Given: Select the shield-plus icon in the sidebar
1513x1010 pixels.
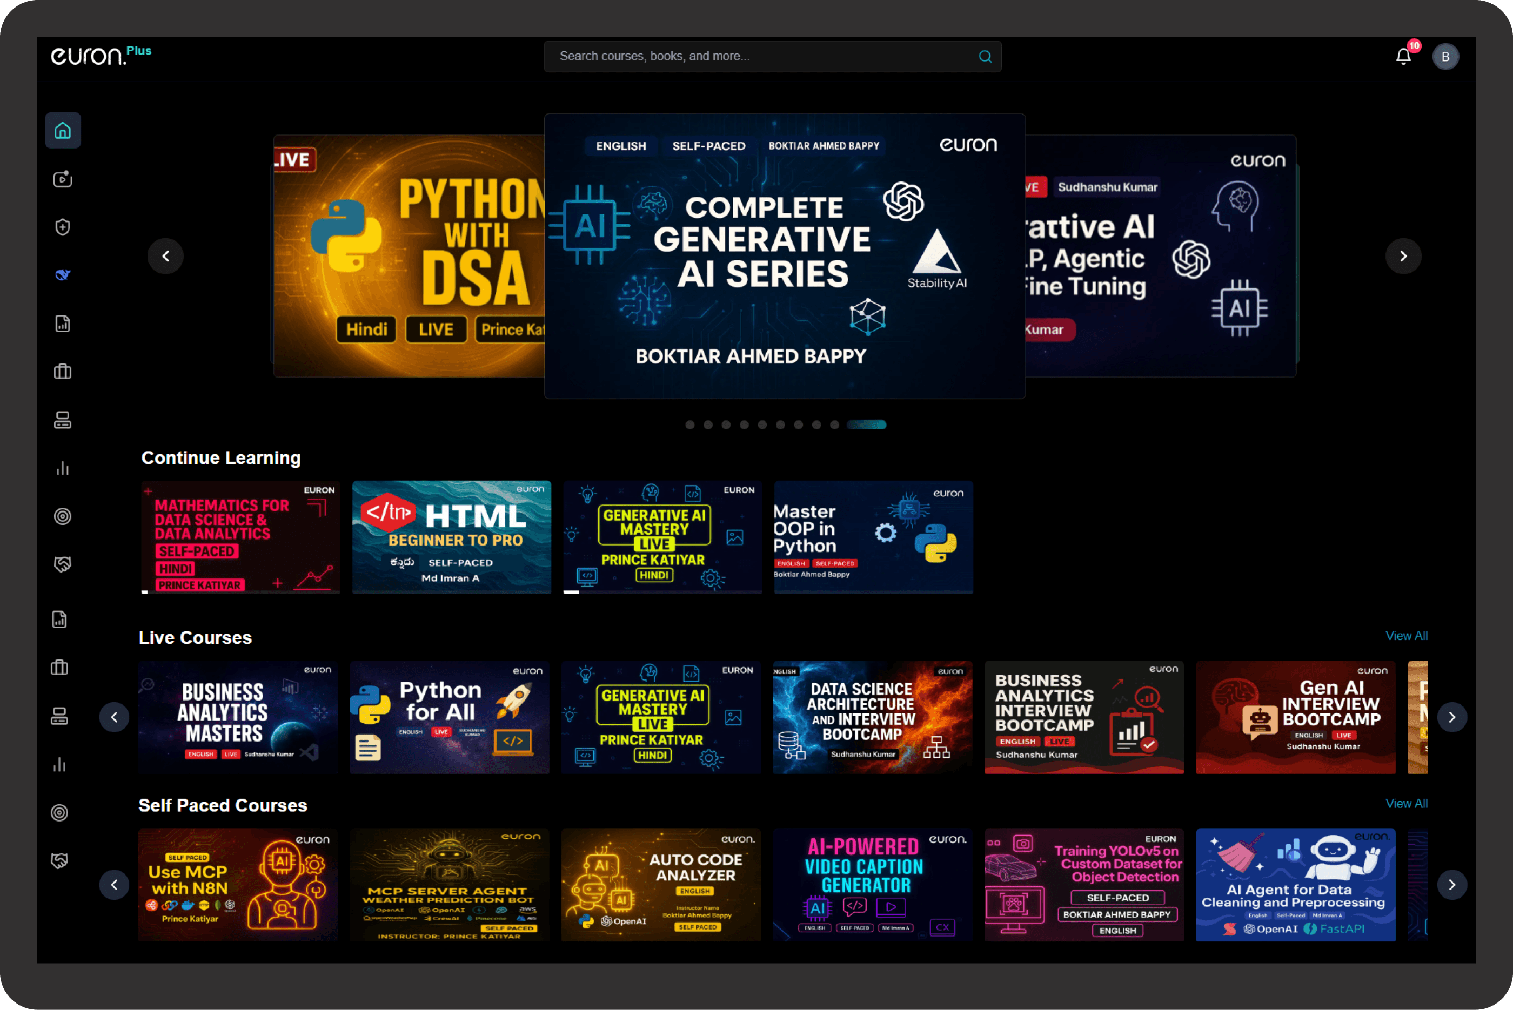Looking at the screenshot, I should point(63,227).
